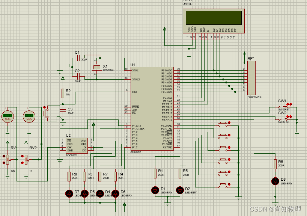This screenshot has width=307, height=216.
Task: Select the RV2 1k potentiometer body
Action: (26, 160)
